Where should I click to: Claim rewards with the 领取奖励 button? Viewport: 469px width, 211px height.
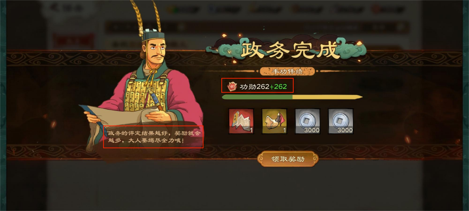click(288, 159)
